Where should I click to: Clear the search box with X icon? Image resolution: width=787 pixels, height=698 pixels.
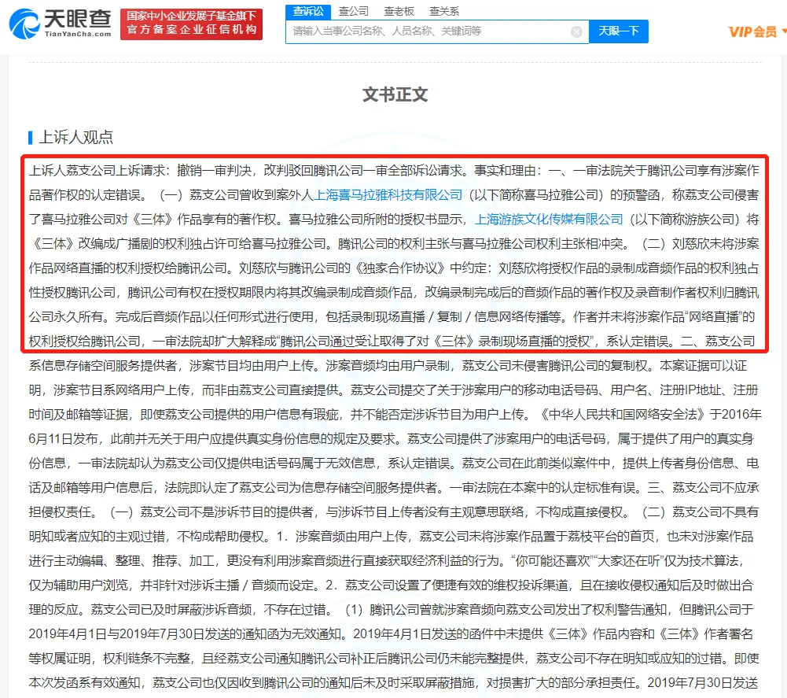[577, 31]
